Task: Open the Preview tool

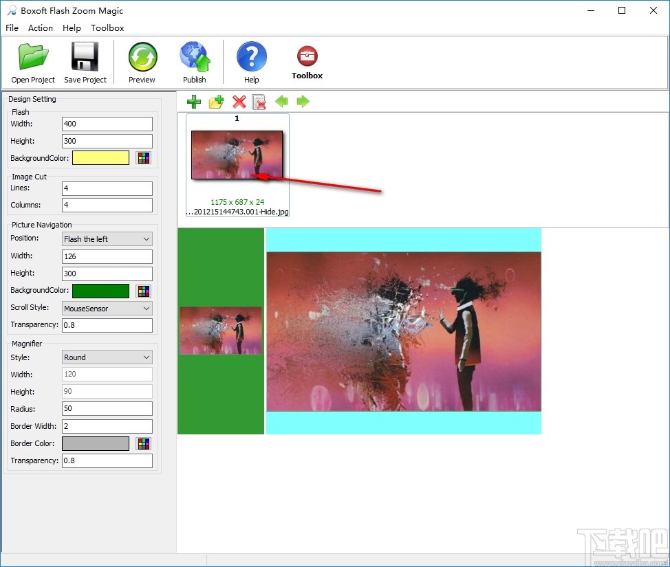Action: 142,62
